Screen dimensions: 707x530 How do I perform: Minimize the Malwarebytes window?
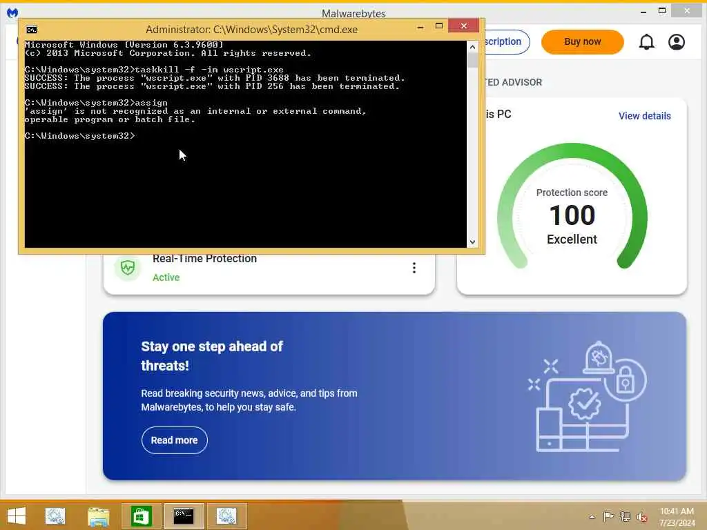tap(643, 12)
